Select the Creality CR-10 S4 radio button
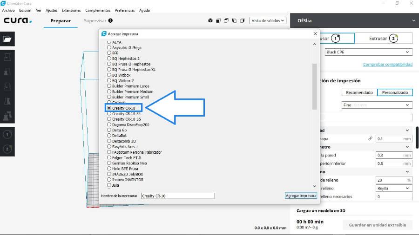 (x=109, y=113)
